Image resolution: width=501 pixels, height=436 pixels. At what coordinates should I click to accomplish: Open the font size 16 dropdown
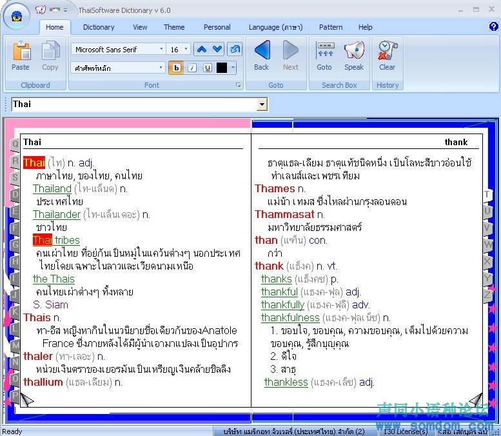[x=186, y=49]
